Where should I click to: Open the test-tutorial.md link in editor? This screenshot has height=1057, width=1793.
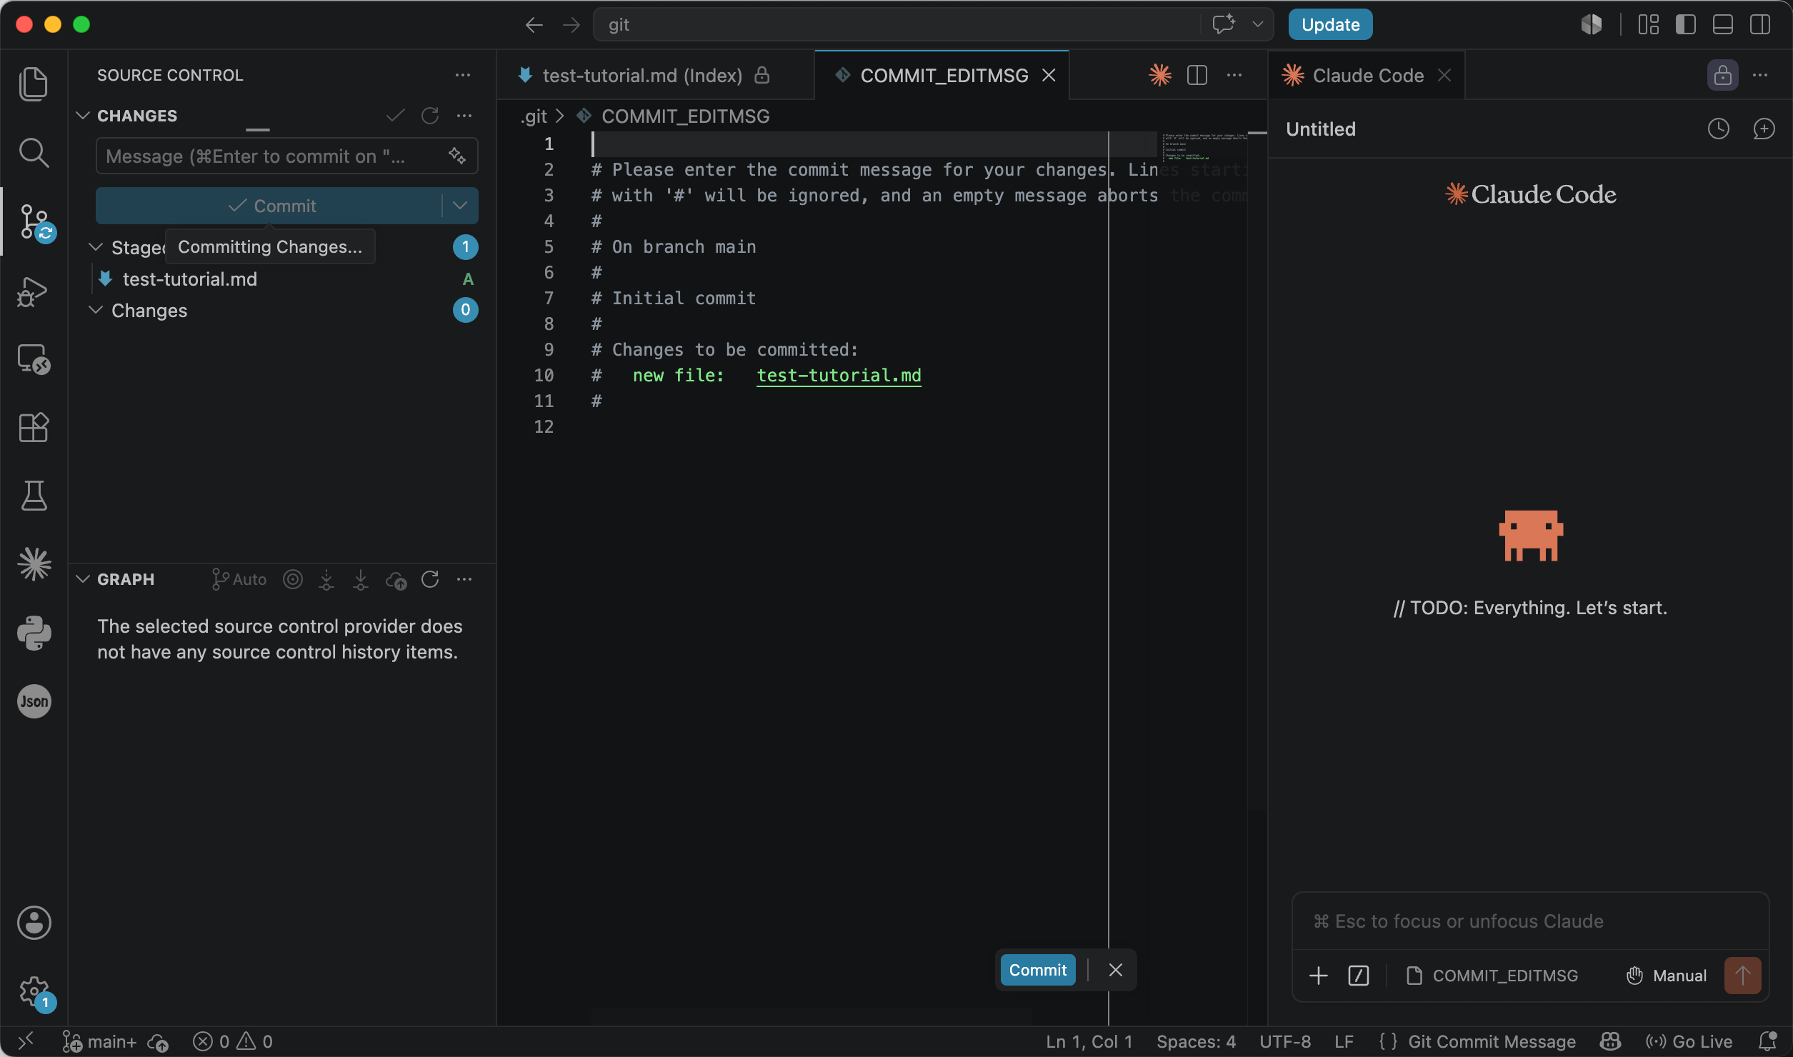click(x=839, y=376)
